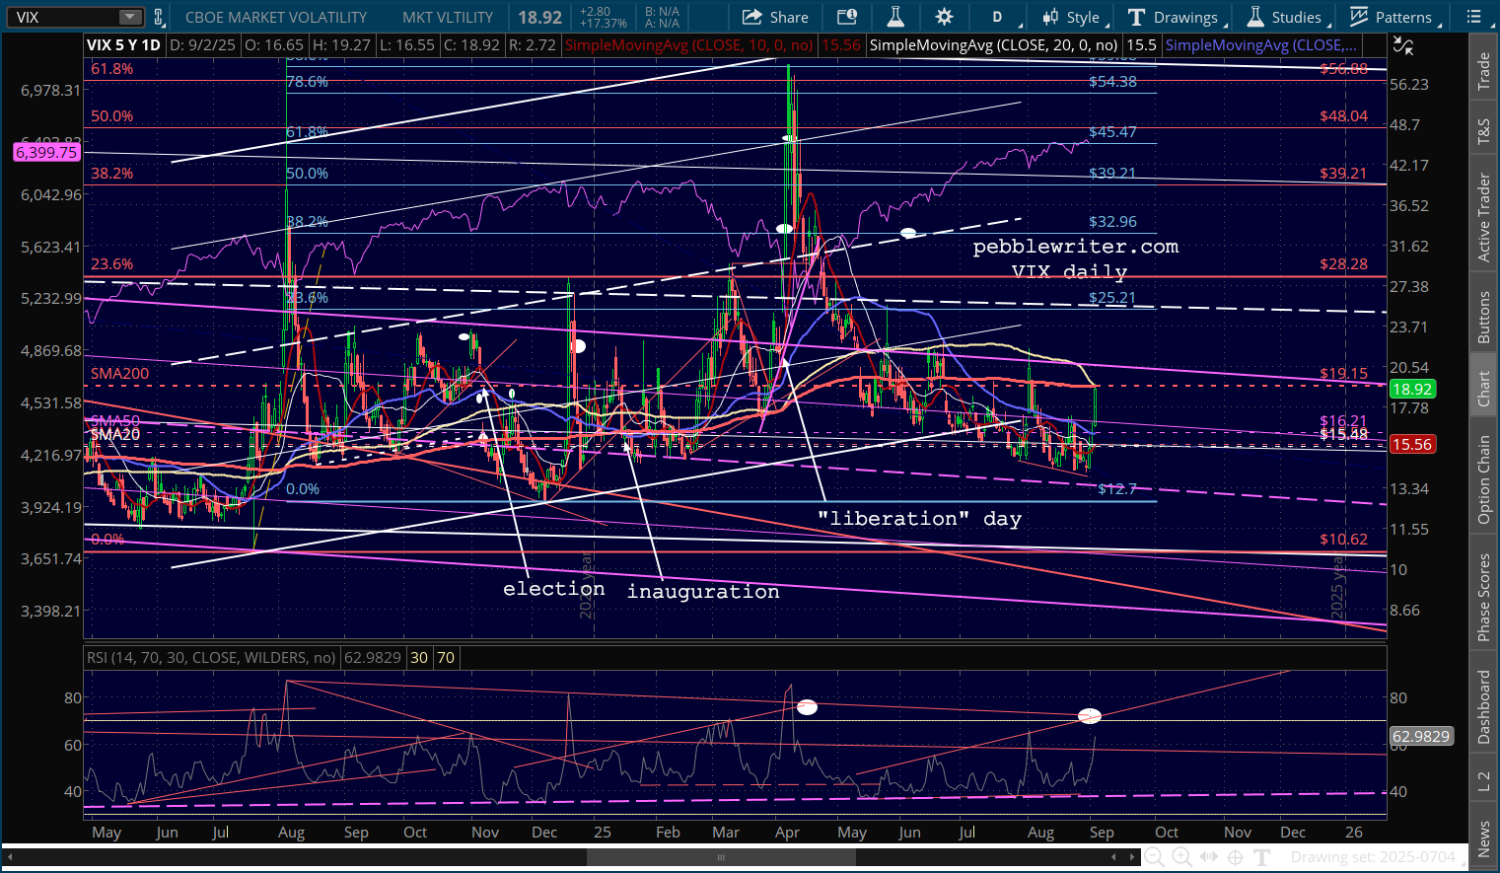Click the Share button
Screen dimensions: 1500x873
tap(775, 17)
